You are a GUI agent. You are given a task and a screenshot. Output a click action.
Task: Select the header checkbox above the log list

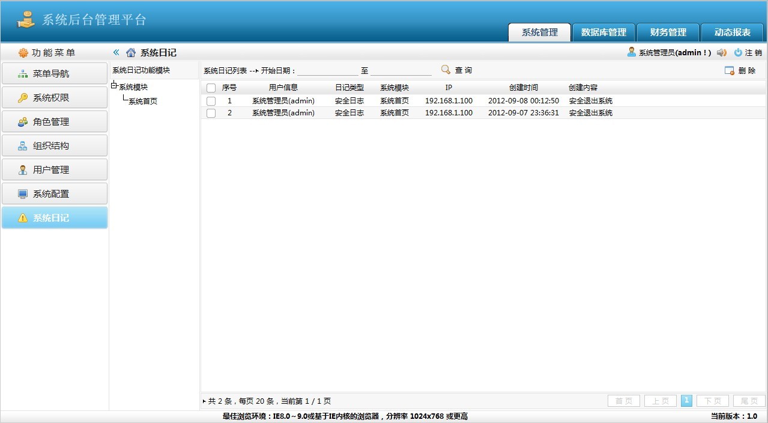pyautogui.click(x=211, y=87)
